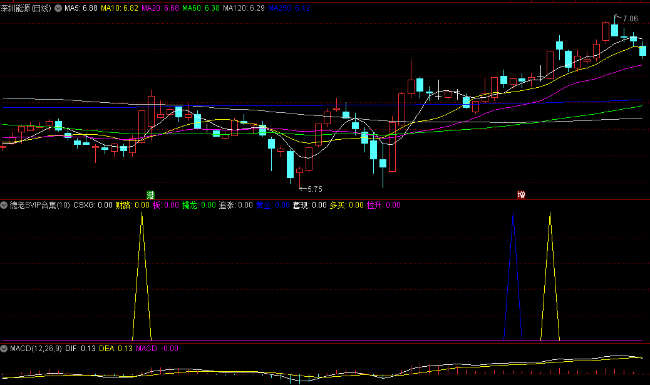Expand the 德老SVIP合集 indicator menu arrow
Viewport: 650px width, 385px height.
click(4, 205)
